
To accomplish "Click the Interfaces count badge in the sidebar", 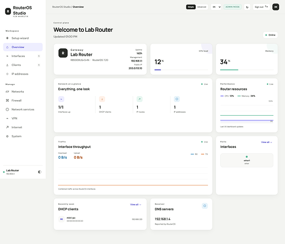I will (x=38, y=56).
